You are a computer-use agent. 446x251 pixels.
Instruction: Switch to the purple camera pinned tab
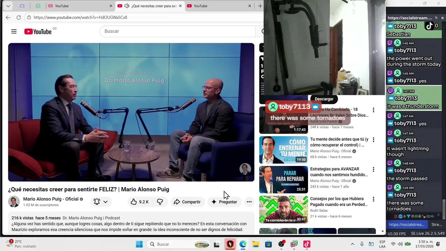[x=22, y=6]
